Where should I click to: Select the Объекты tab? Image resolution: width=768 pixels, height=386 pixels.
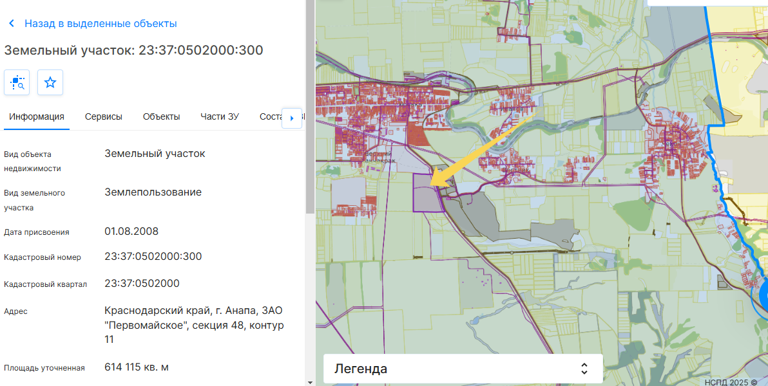coord(161,116)
